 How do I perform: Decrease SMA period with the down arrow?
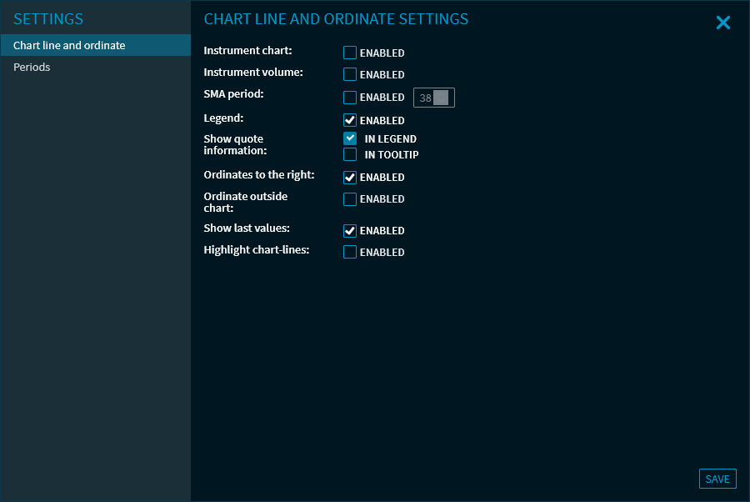point(442,102)
